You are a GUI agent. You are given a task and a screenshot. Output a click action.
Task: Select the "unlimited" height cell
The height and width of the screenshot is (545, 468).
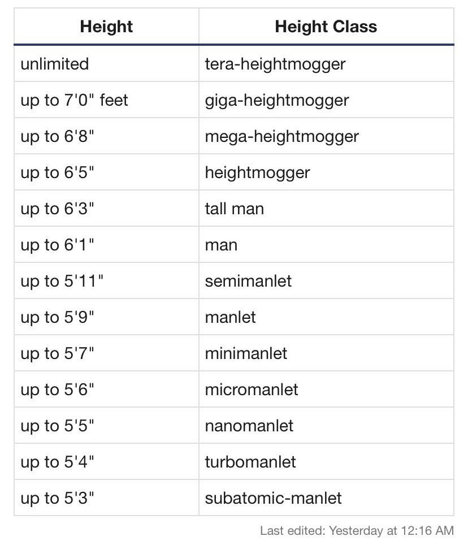point(55,64)
